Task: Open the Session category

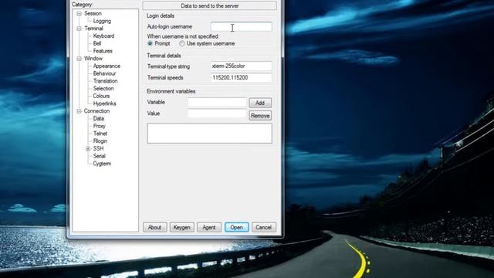Action: pos(93,14)
